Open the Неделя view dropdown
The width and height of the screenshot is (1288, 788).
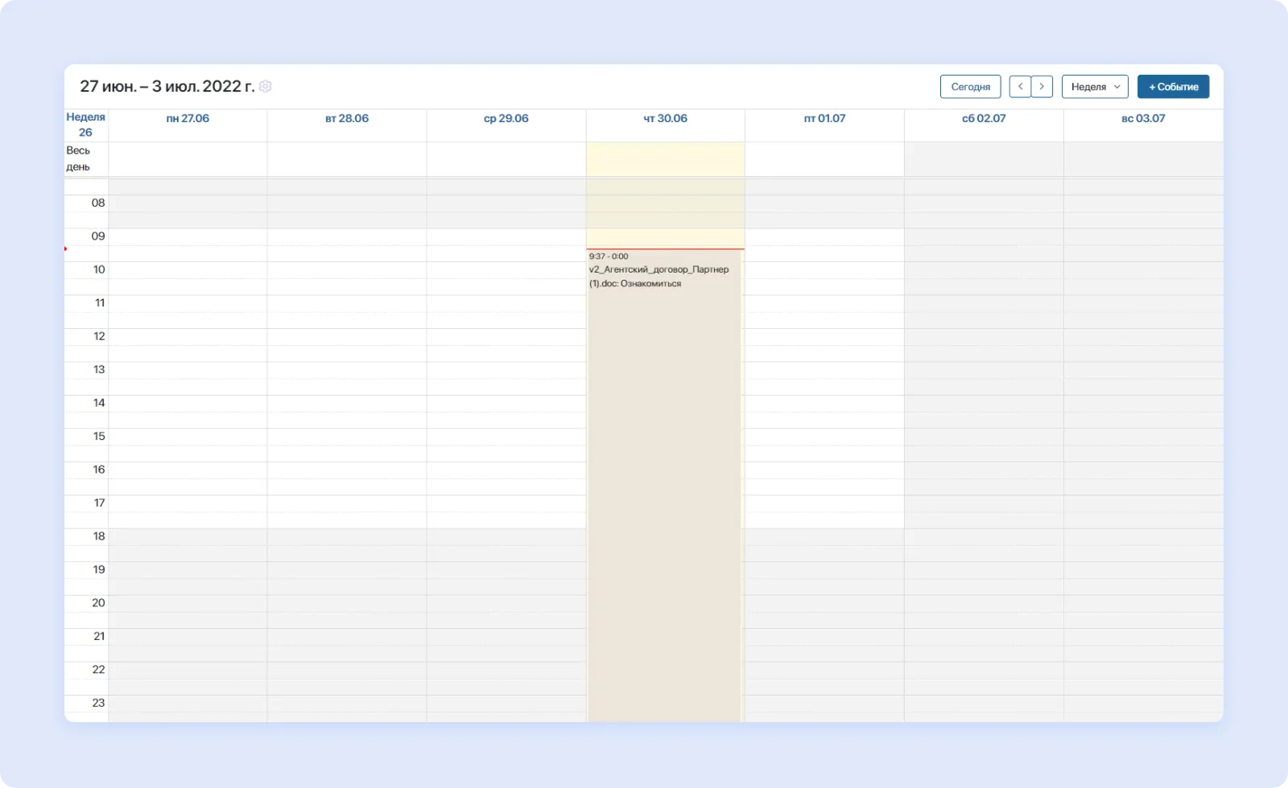[x=1095, y=87]
